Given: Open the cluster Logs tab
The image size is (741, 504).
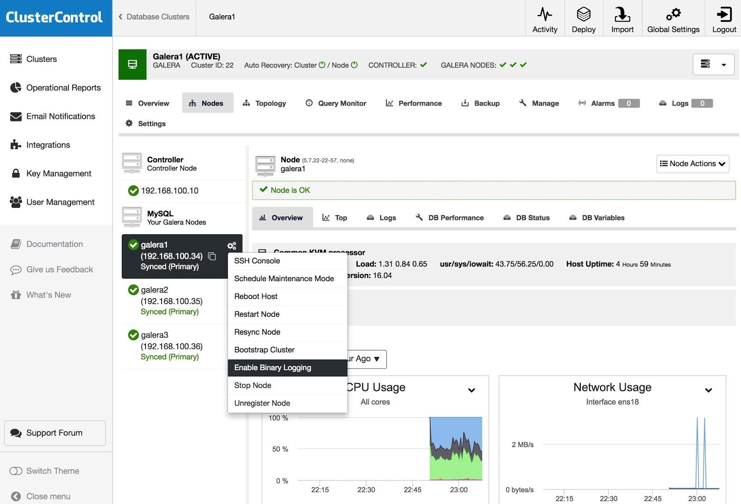Looking at the screenshot, I should coord(685,103).
